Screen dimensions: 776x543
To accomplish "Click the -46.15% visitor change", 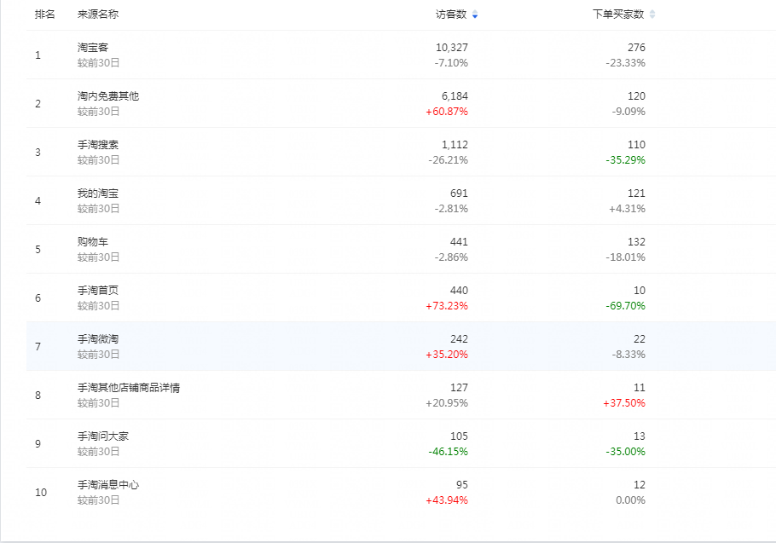I will pos(449,452).
